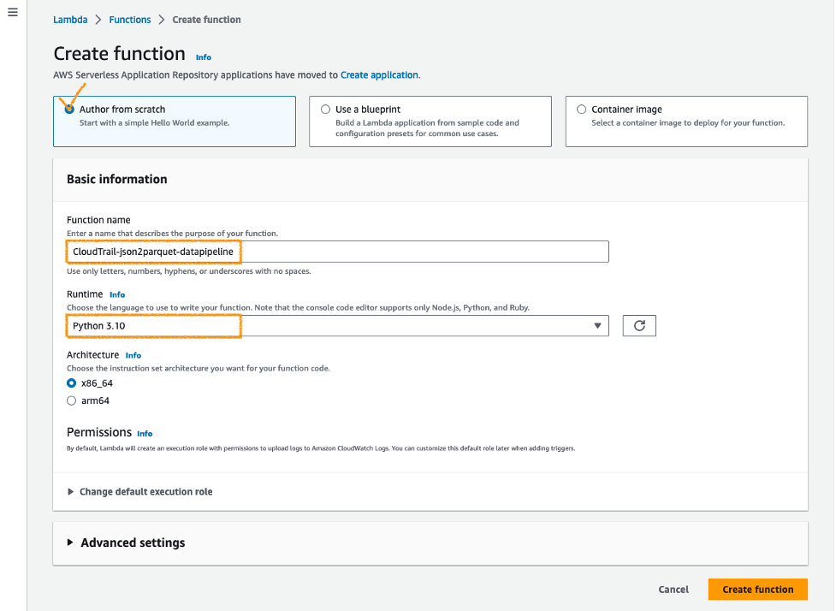836x611 pixels.
Task: Click the Cancel button
Action: click(673, 589)
